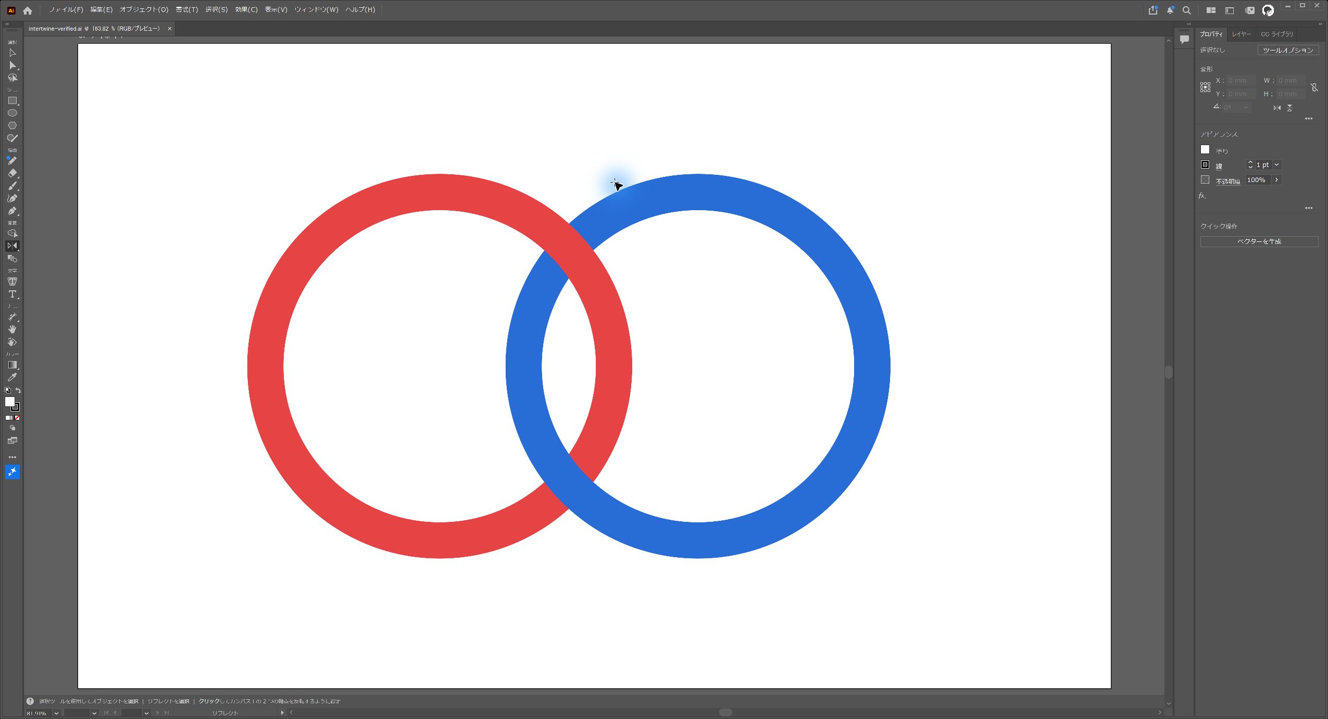Open the rotation angle dropdown

click(x=1246, y=108)
